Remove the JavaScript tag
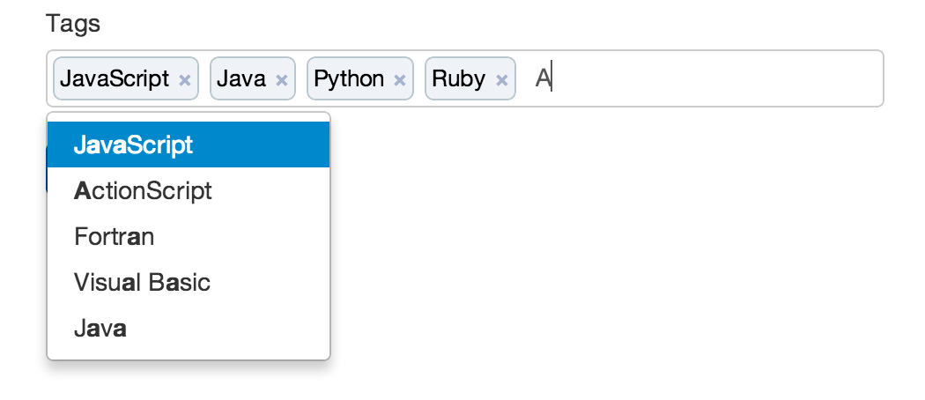The height and width of the screenshot is (400, 925). pos(184,80)
